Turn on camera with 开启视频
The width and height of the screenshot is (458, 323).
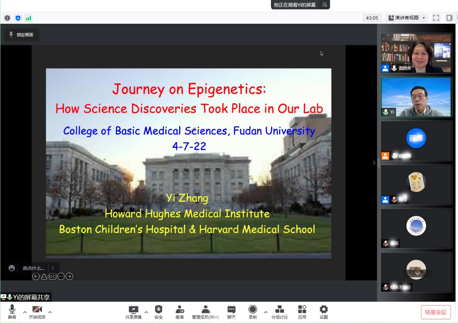tap(37, 312)
